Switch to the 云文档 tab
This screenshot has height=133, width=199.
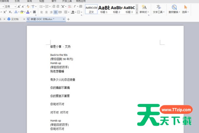click(x=13, y=19)
